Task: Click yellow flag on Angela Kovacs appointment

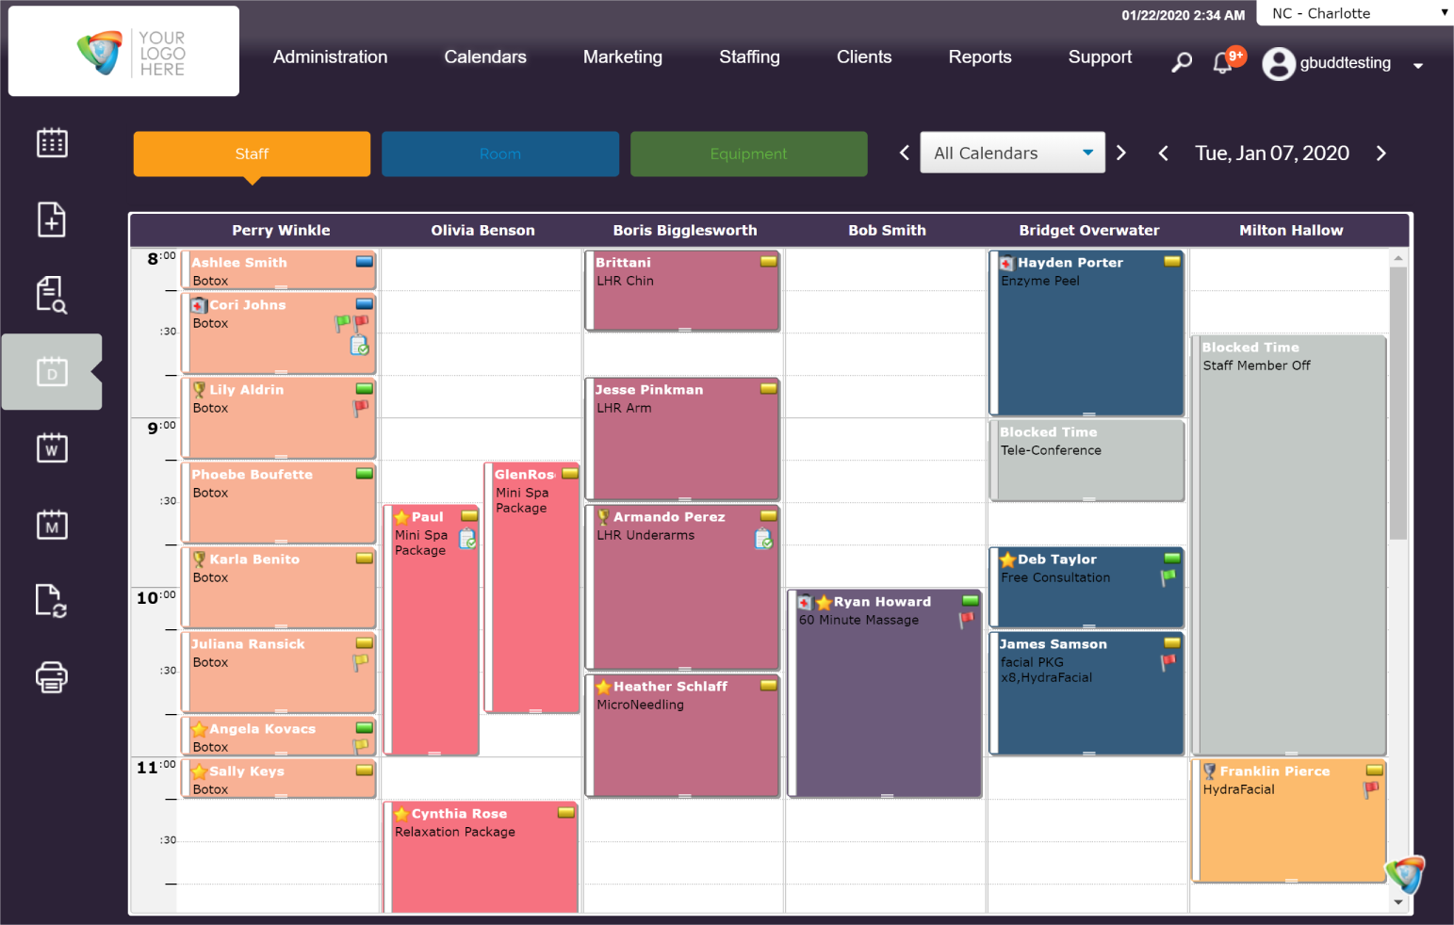Action: click(360, 746)
